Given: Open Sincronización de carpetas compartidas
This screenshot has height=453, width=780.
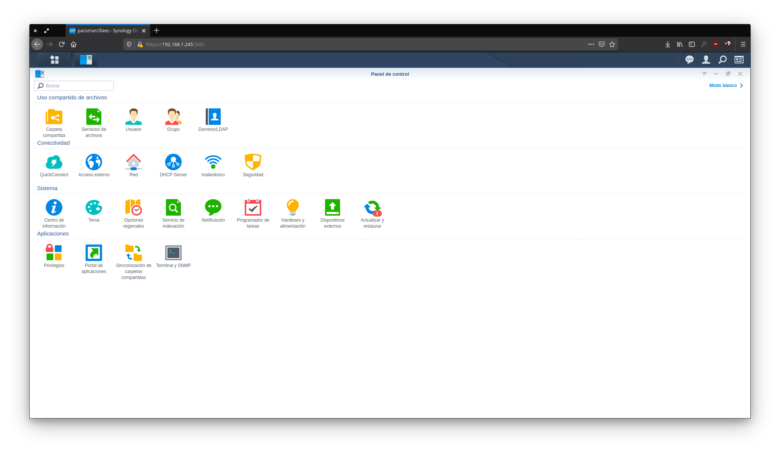Looking at the screenshot, I should [134, 253].
